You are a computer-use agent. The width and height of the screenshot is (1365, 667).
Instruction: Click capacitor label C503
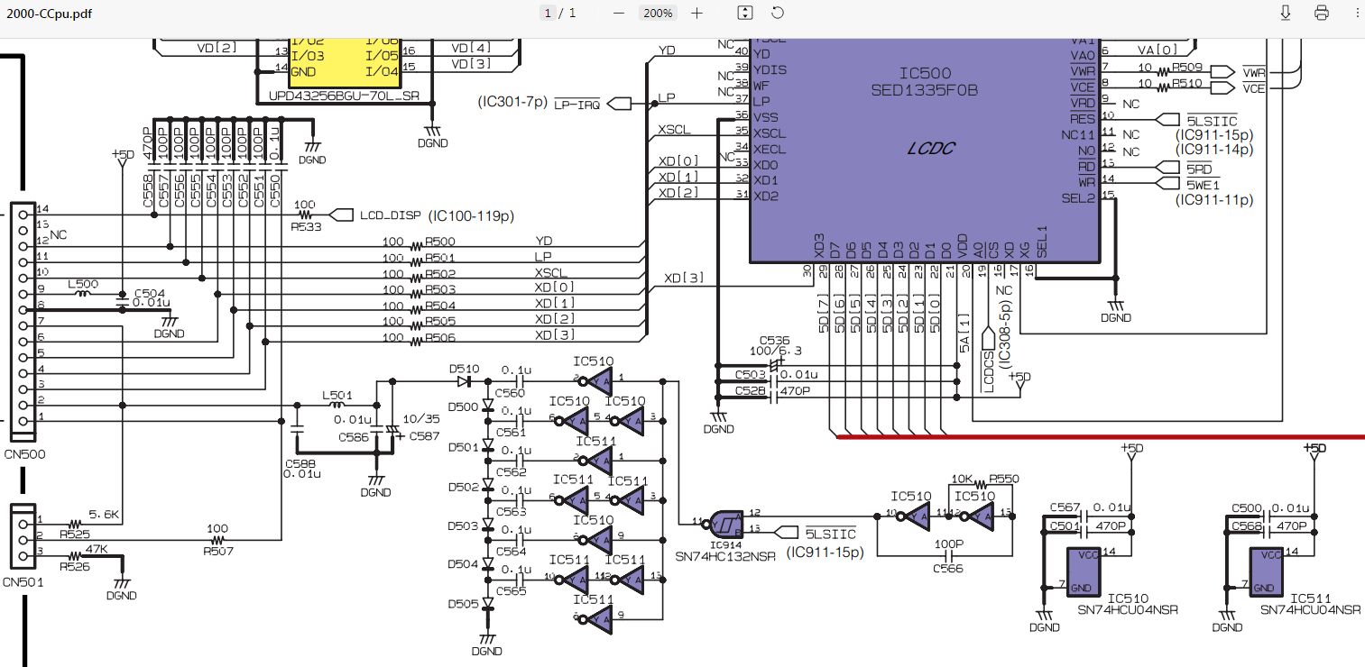[750, 374]
